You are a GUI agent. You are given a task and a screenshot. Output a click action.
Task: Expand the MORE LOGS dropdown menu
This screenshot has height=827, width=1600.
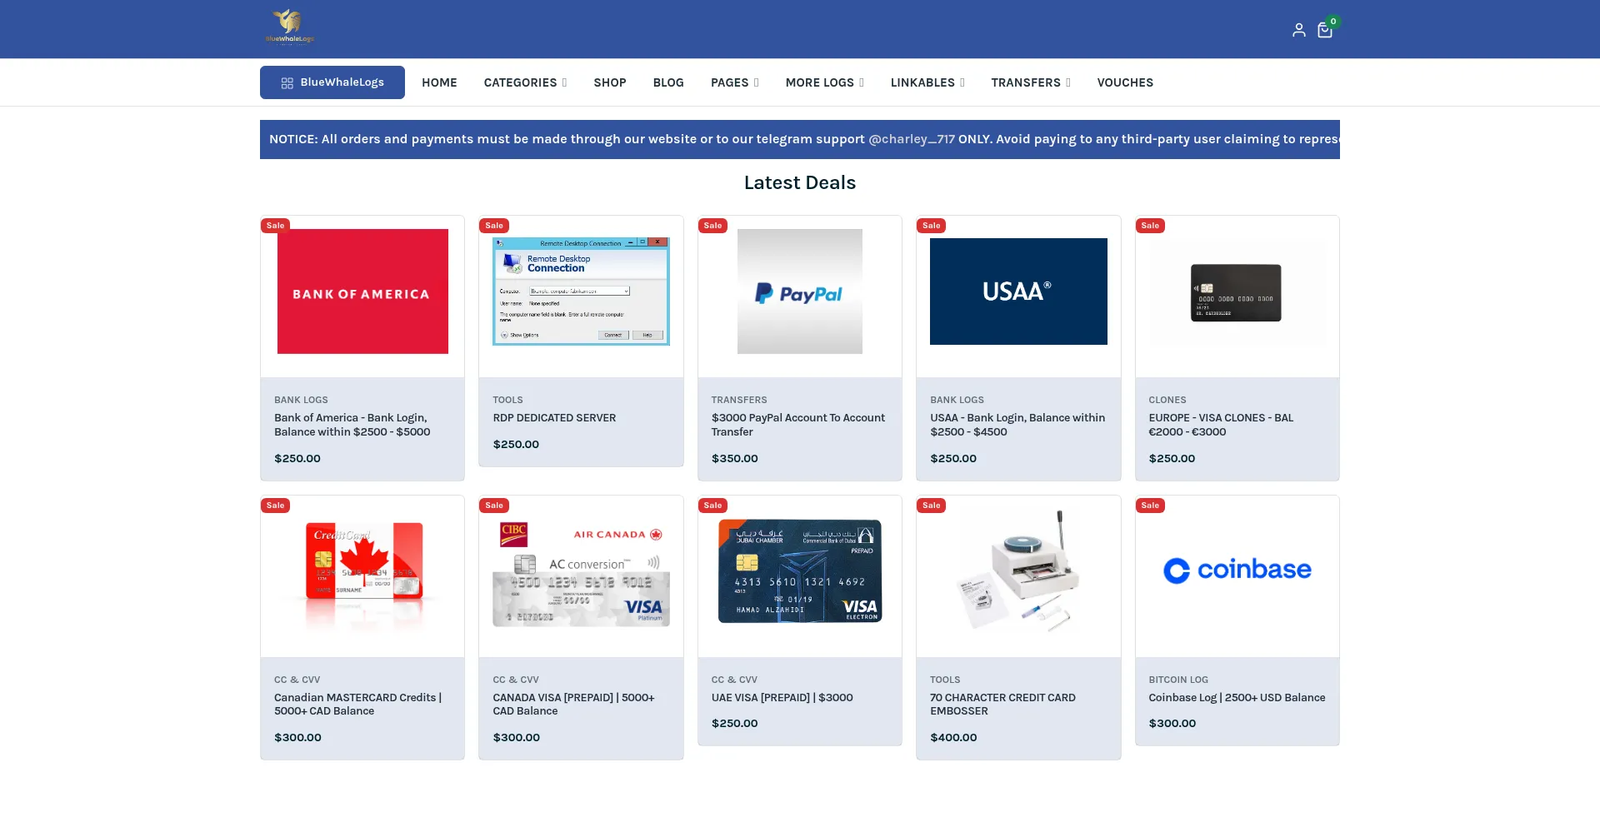coord(825,82)
